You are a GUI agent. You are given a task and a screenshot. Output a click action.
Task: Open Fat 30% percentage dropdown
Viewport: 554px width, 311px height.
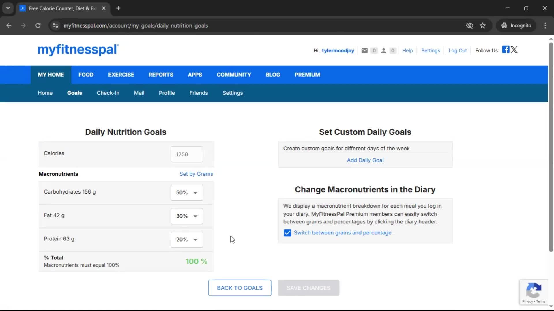(x=187, y=216)
